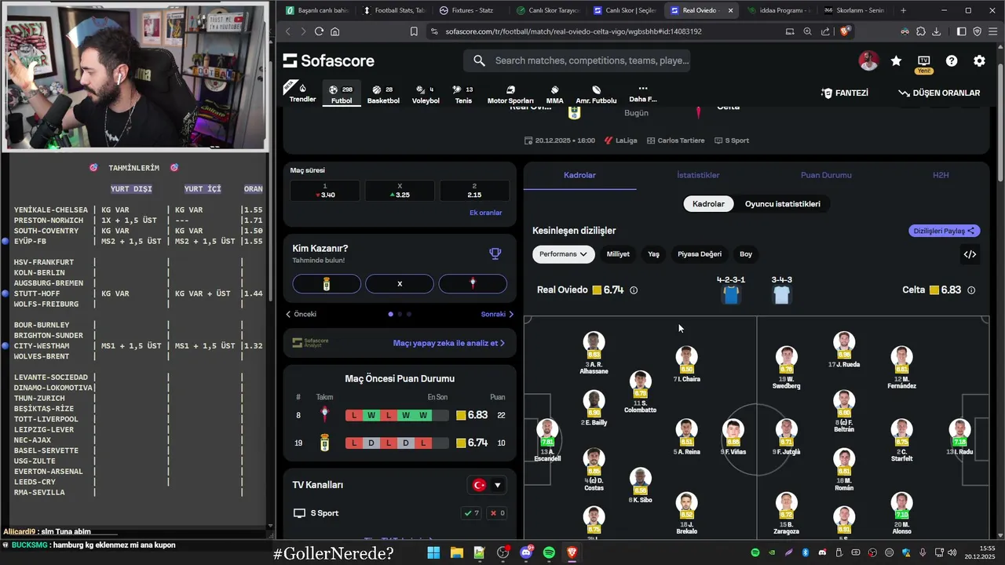
Task: Open the H2H tab
Action: pyautogui.click(x=941, y=175)
